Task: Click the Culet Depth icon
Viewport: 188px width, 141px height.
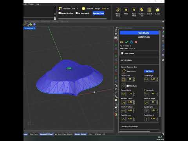Action: [x=146, y=110]
